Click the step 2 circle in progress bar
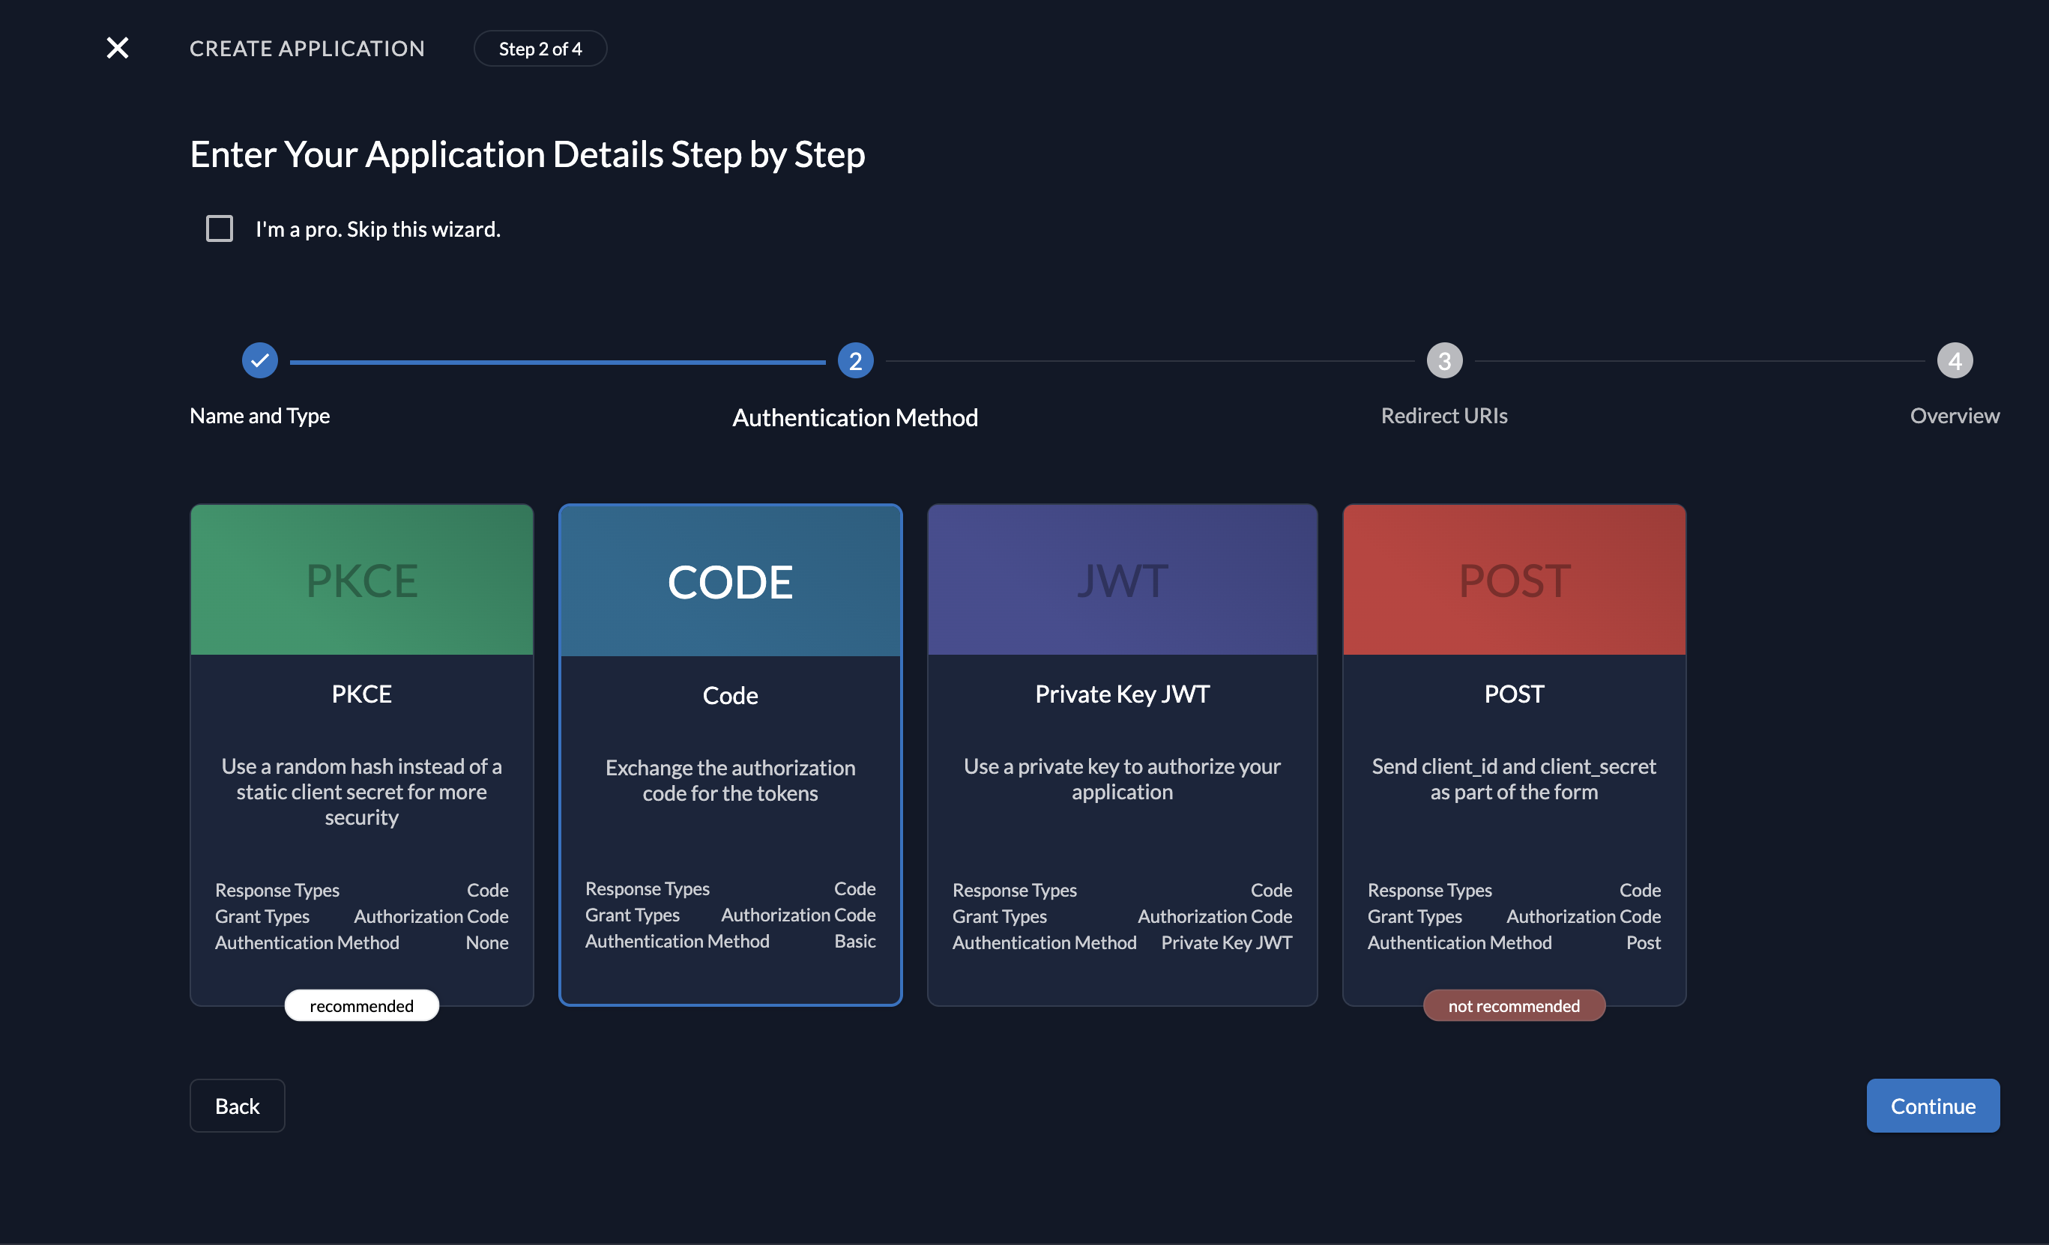This screenshot has height=1245, width=2049. tap(855, 361)
